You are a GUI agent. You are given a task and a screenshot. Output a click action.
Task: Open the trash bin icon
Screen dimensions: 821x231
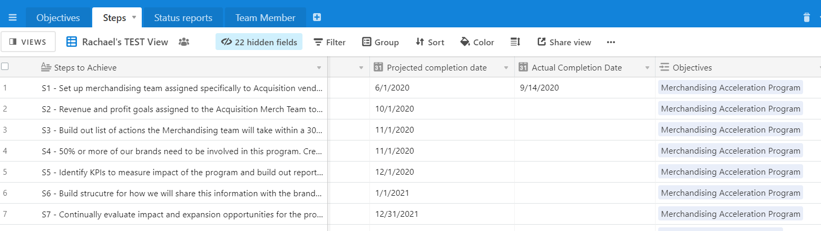(806, 17)
